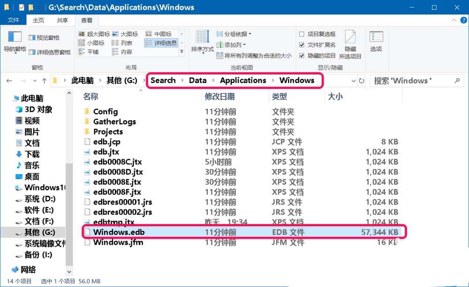This screenshot has height=287, width=469.
Task: Switch to the 主页 ribbon tab
Action: [x=38, y=20]
